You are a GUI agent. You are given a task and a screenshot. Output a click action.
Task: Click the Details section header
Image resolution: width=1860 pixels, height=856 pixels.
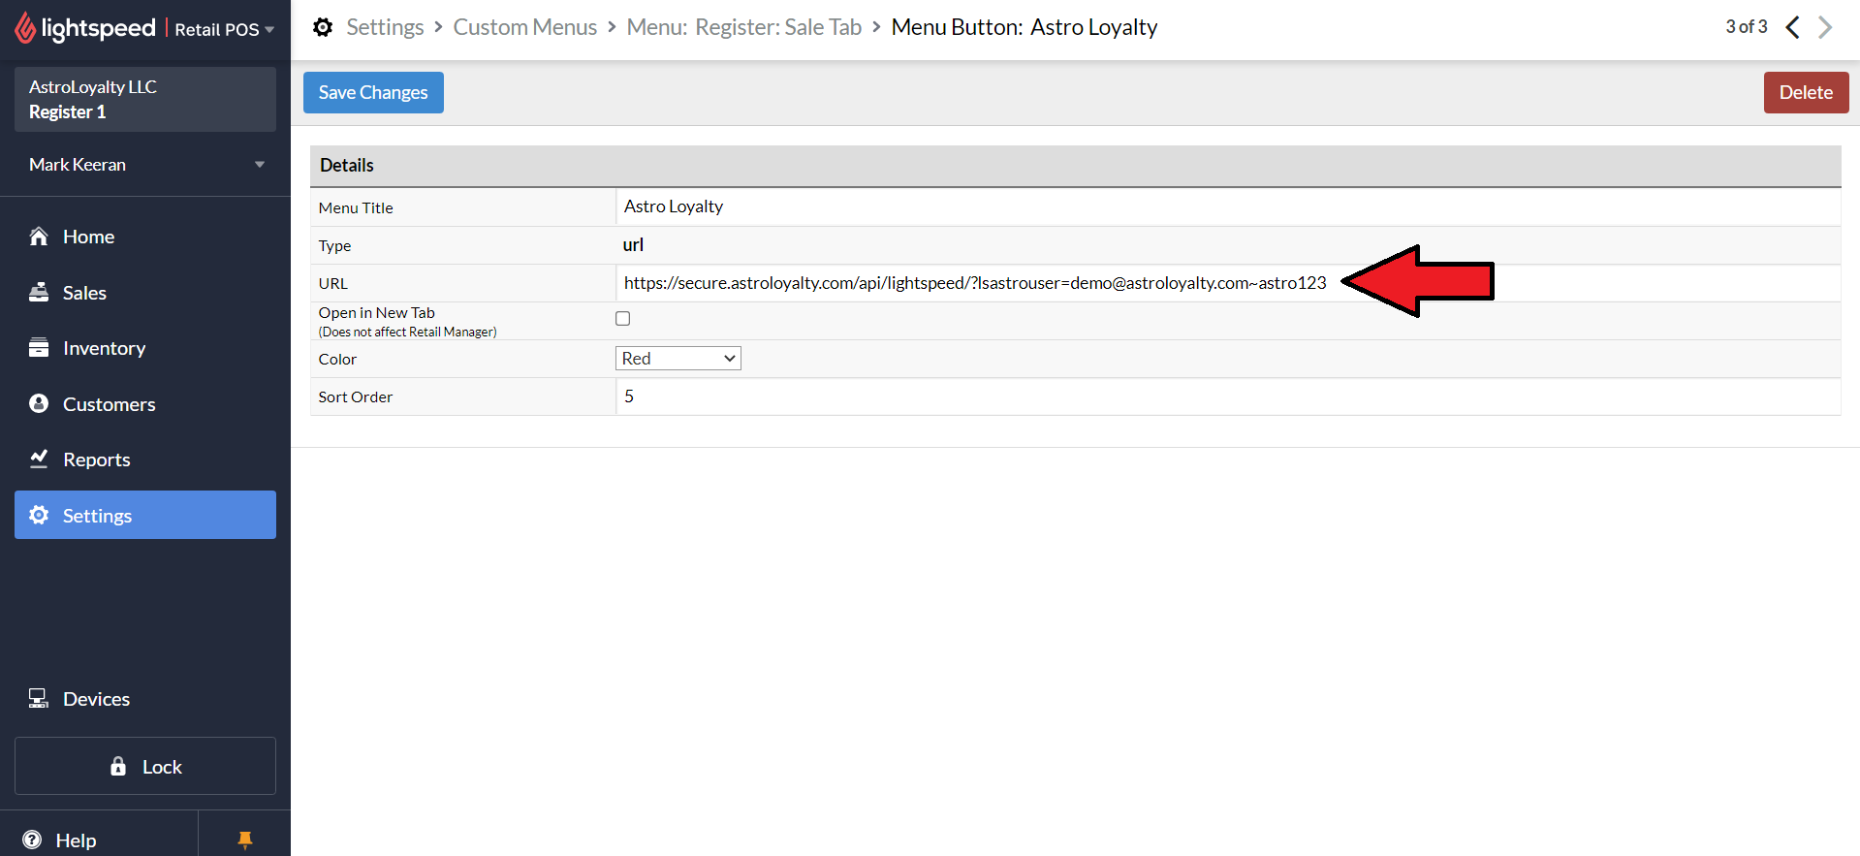tap(1075, 166)
